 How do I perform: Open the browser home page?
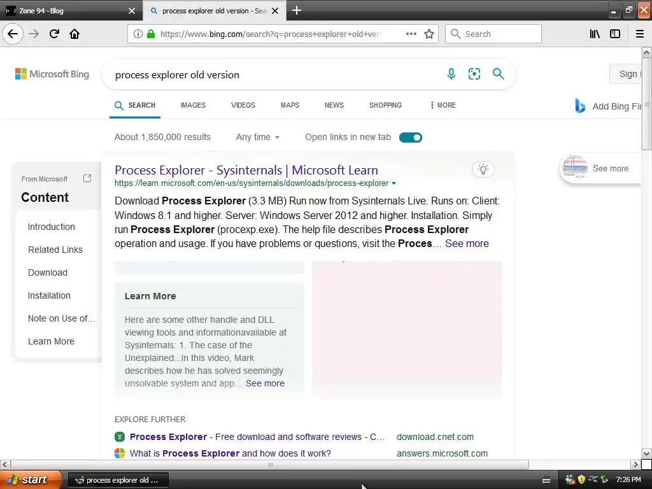point(74,34)
